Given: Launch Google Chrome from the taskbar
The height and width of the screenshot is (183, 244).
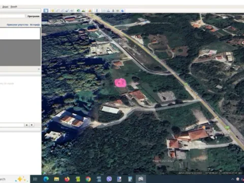Looking at the screenshot, I should click(x=88, y=179).
